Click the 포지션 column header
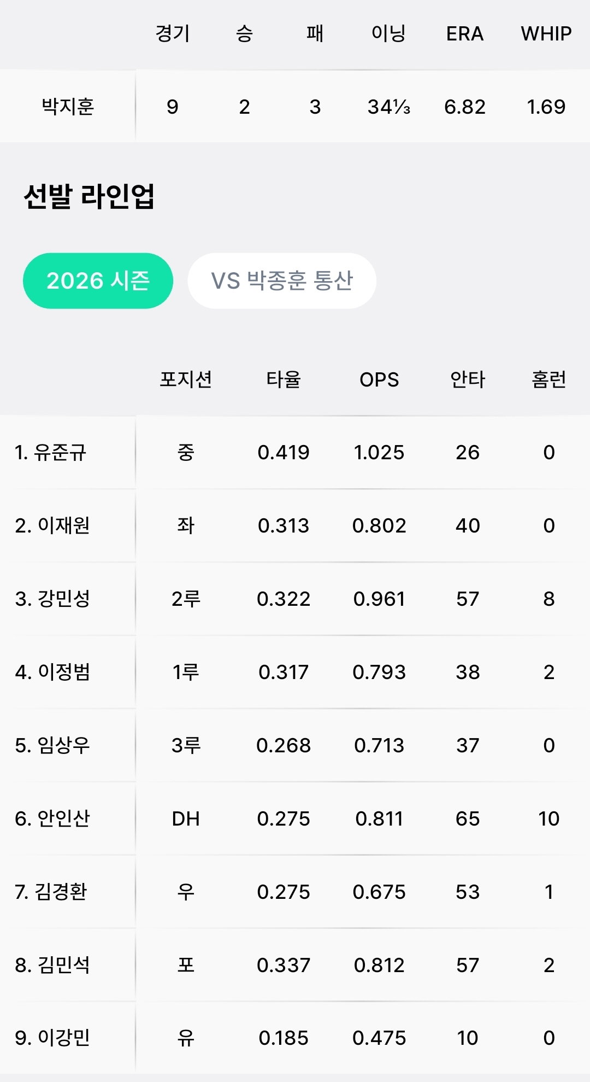The width and height of the screenshot is (590, 1082). 186,379
